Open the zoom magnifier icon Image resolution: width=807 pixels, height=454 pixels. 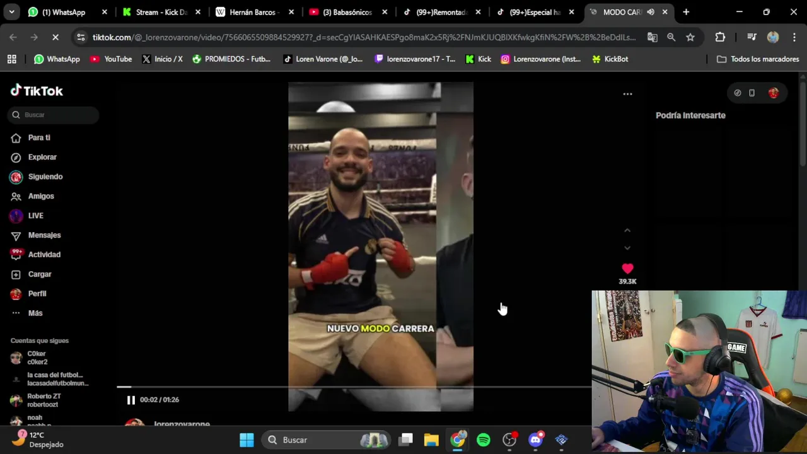click(671, 37)
